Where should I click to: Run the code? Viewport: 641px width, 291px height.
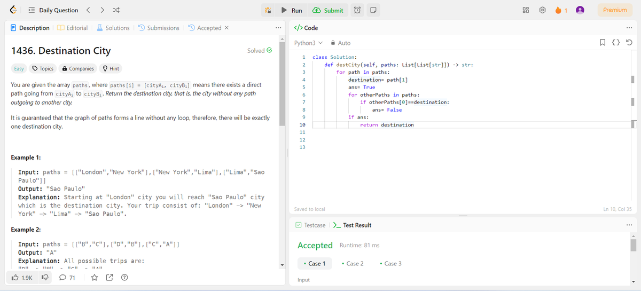click(292, 10)
